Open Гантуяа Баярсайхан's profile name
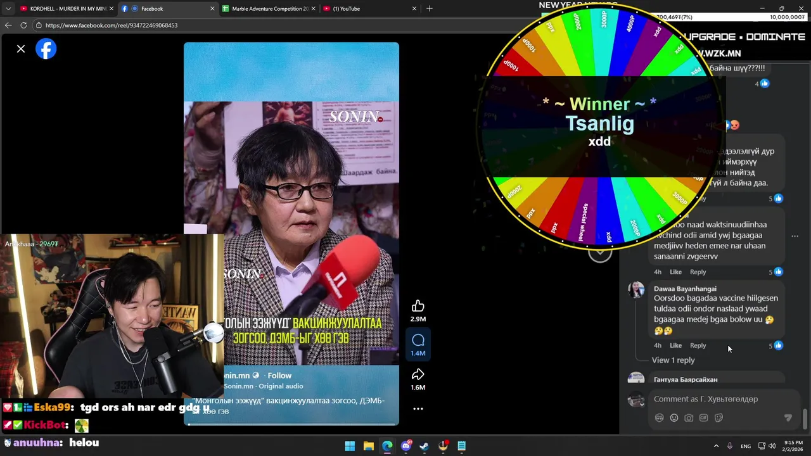 point(686,379)
